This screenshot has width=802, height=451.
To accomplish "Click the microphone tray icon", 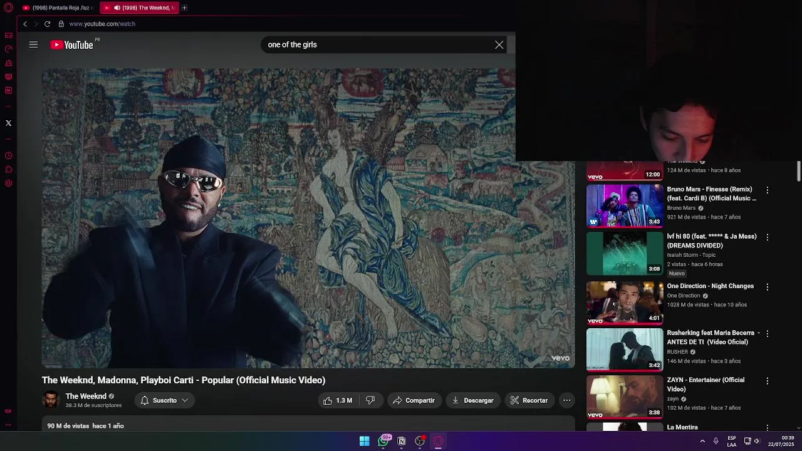I will pyautogui.click(x=716, y=441).
